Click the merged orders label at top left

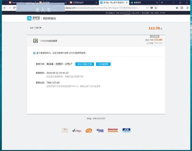[36, 28]
